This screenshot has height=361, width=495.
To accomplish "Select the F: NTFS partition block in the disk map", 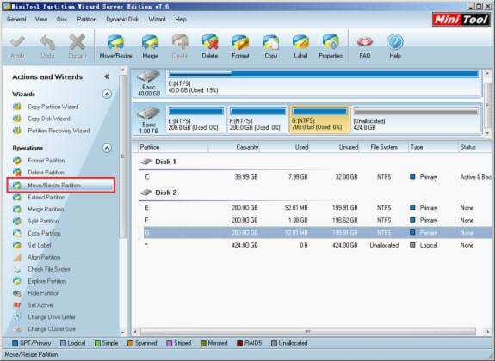I will tap(257, 119).
